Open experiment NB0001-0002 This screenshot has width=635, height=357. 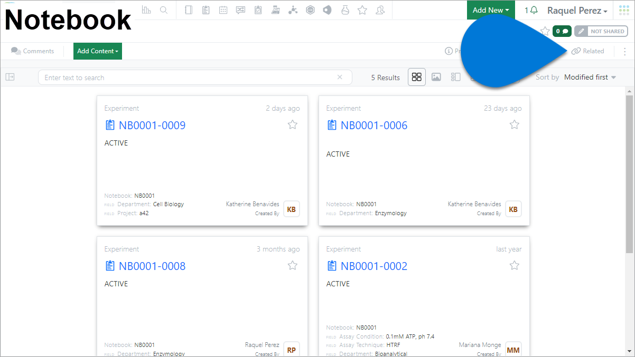[374, 266]
